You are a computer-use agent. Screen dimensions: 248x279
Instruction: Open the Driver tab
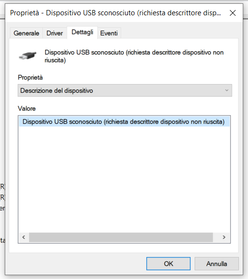tap(55, 33)
